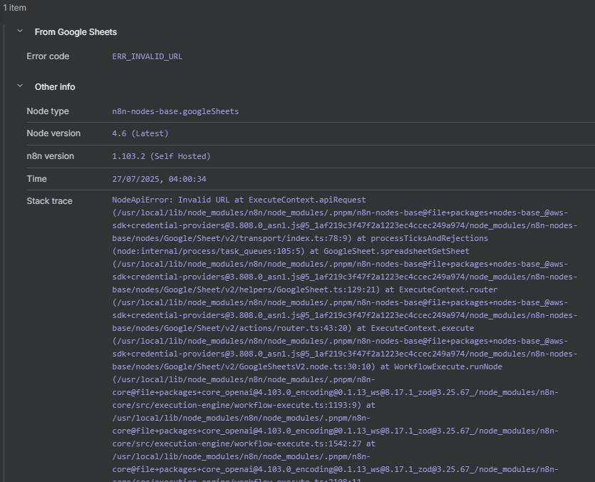Collapse the From Google Sheets section chevron

click(x=20, y=31)
